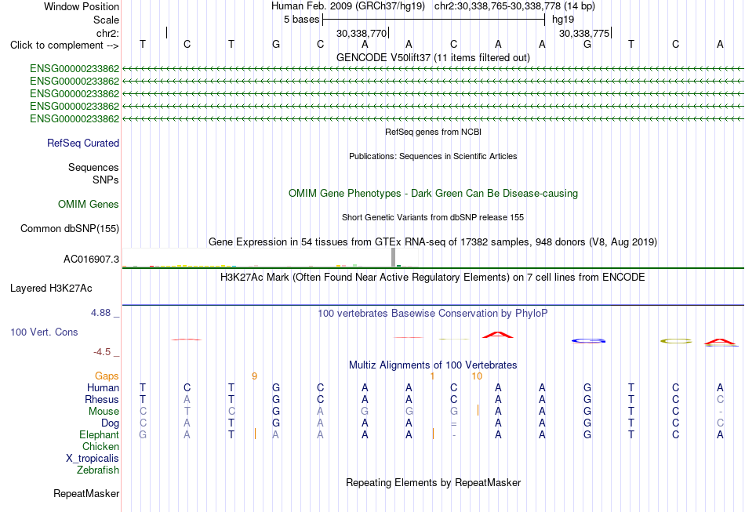Click the 'RefSeq genes from NCBI' title
745x512 pixels.
pyautogui.click(x=433, y=132)
